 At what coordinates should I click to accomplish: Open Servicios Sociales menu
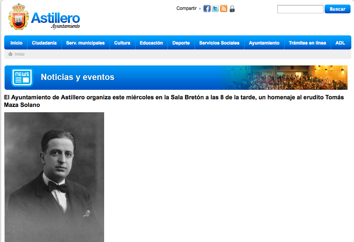219,43
